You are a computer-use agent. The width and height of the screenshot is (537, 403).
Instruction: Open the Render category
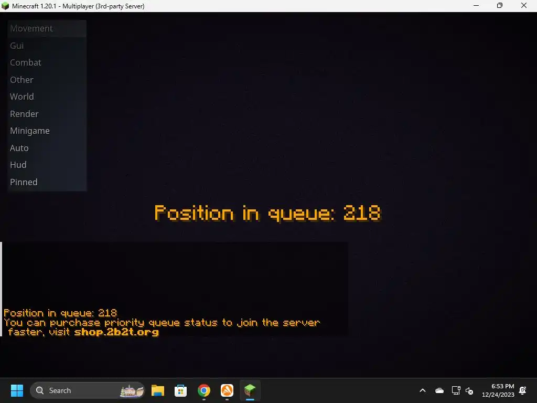click(47, 114)
